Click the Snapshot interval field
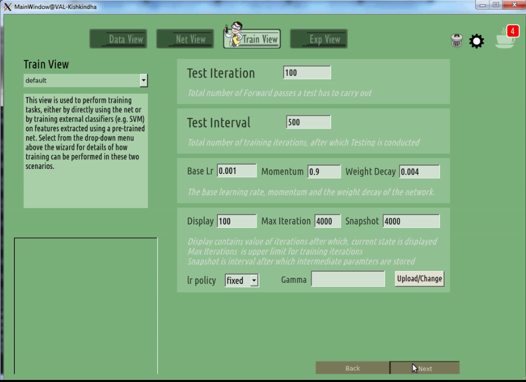 pyautogui.click(x=412, y=221)
